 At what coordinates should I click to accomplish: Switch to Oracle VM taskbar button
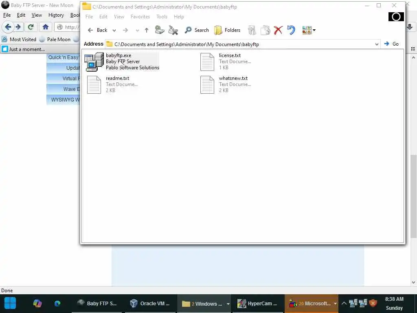pos(150,303)
